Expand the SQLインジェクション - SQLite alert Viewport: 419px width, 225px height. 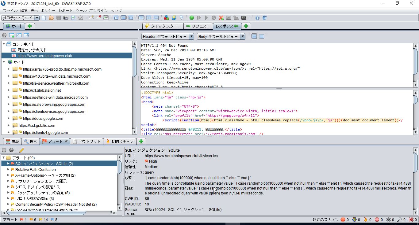coord(9,164)
